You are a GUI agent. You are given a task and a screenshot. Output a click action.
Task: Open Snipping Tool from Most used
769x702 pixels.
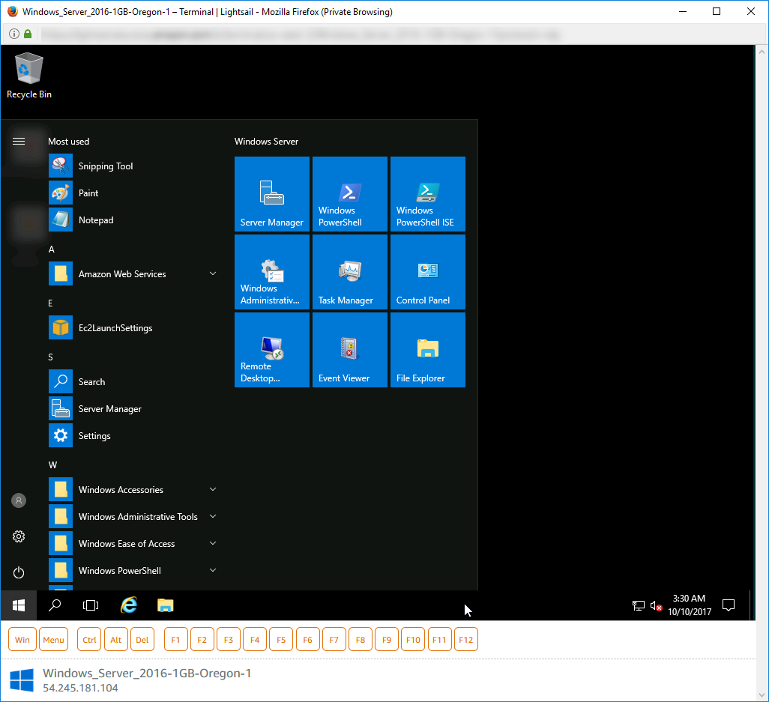pyautogui.click(x=105, y=166)
